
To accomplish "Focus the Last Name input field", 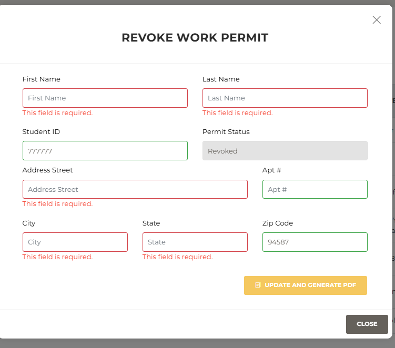I will [285, 98].
